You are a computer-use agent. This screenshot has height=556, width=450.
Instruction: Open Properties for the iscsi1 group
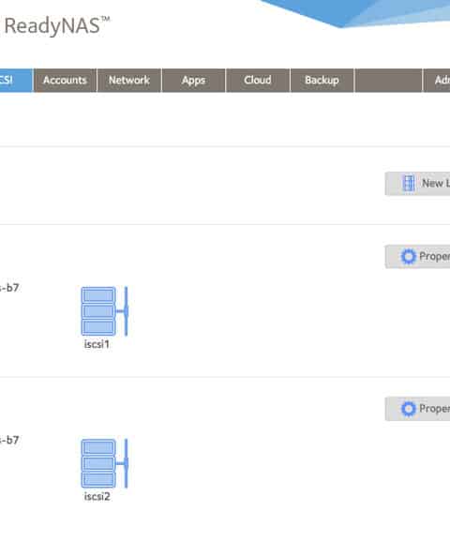pos(417,256)
